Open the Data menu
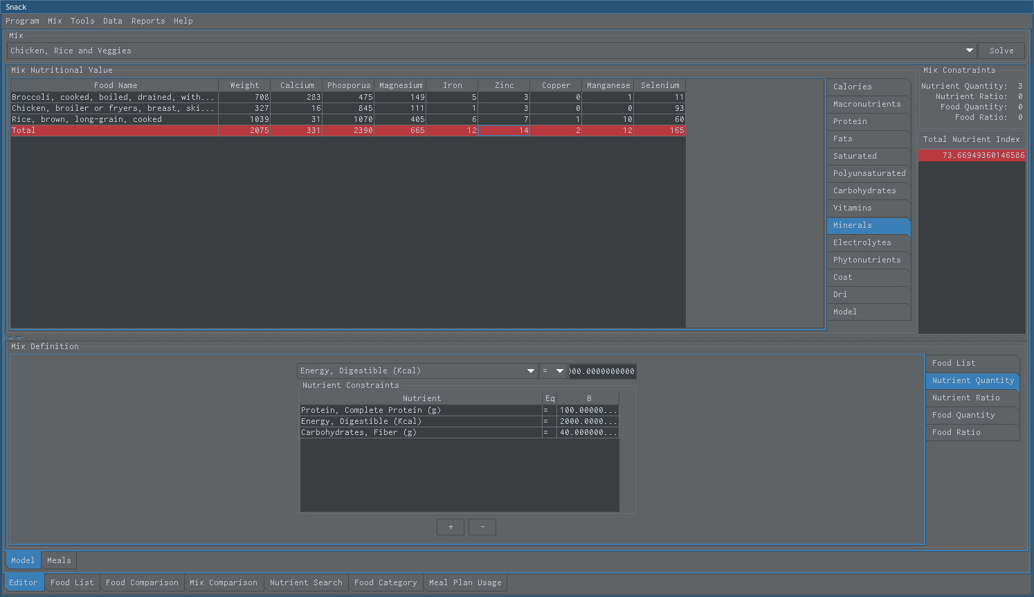 click(113, 21)
